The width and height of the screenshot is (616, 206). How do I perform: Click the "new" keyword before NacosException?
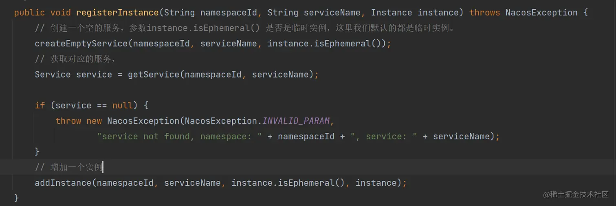(94, 121)
